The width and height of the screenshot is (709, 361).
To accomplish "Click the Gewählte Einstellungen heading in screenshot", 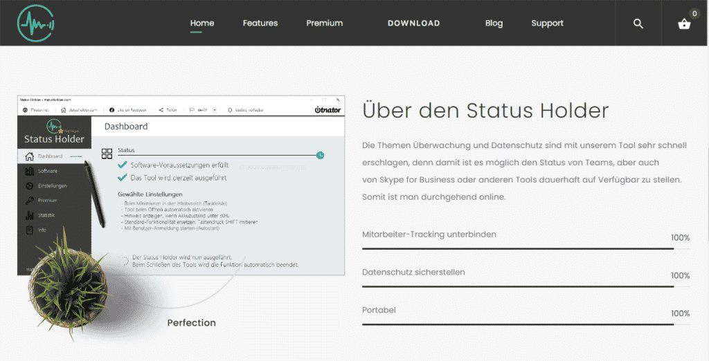I will [150, 194].
